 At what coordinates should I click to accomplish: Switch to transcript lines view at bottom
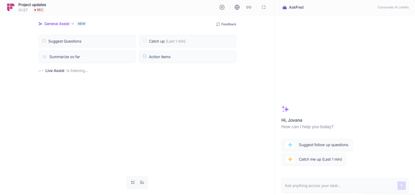point(142,182)
